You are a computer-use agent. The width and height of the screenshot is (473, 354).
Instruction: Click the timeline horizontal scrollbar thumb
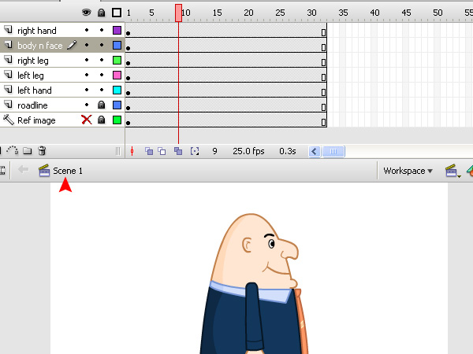(333, 151)
